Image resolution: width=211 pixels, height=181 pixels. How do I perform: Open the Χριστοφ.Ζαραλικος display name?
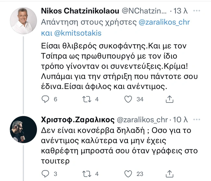click(x=78, y=120)
